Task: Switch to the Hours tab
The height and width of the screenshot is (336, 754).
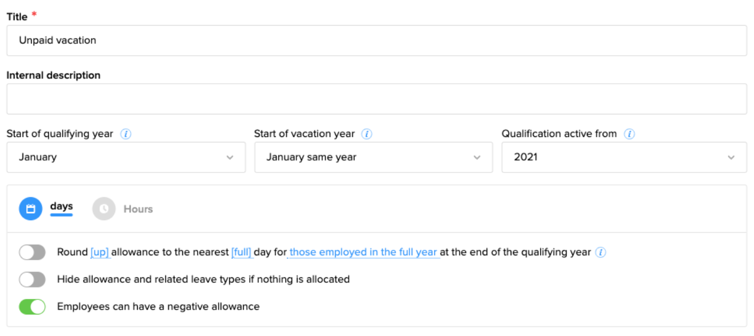Action: pos(138,209)
